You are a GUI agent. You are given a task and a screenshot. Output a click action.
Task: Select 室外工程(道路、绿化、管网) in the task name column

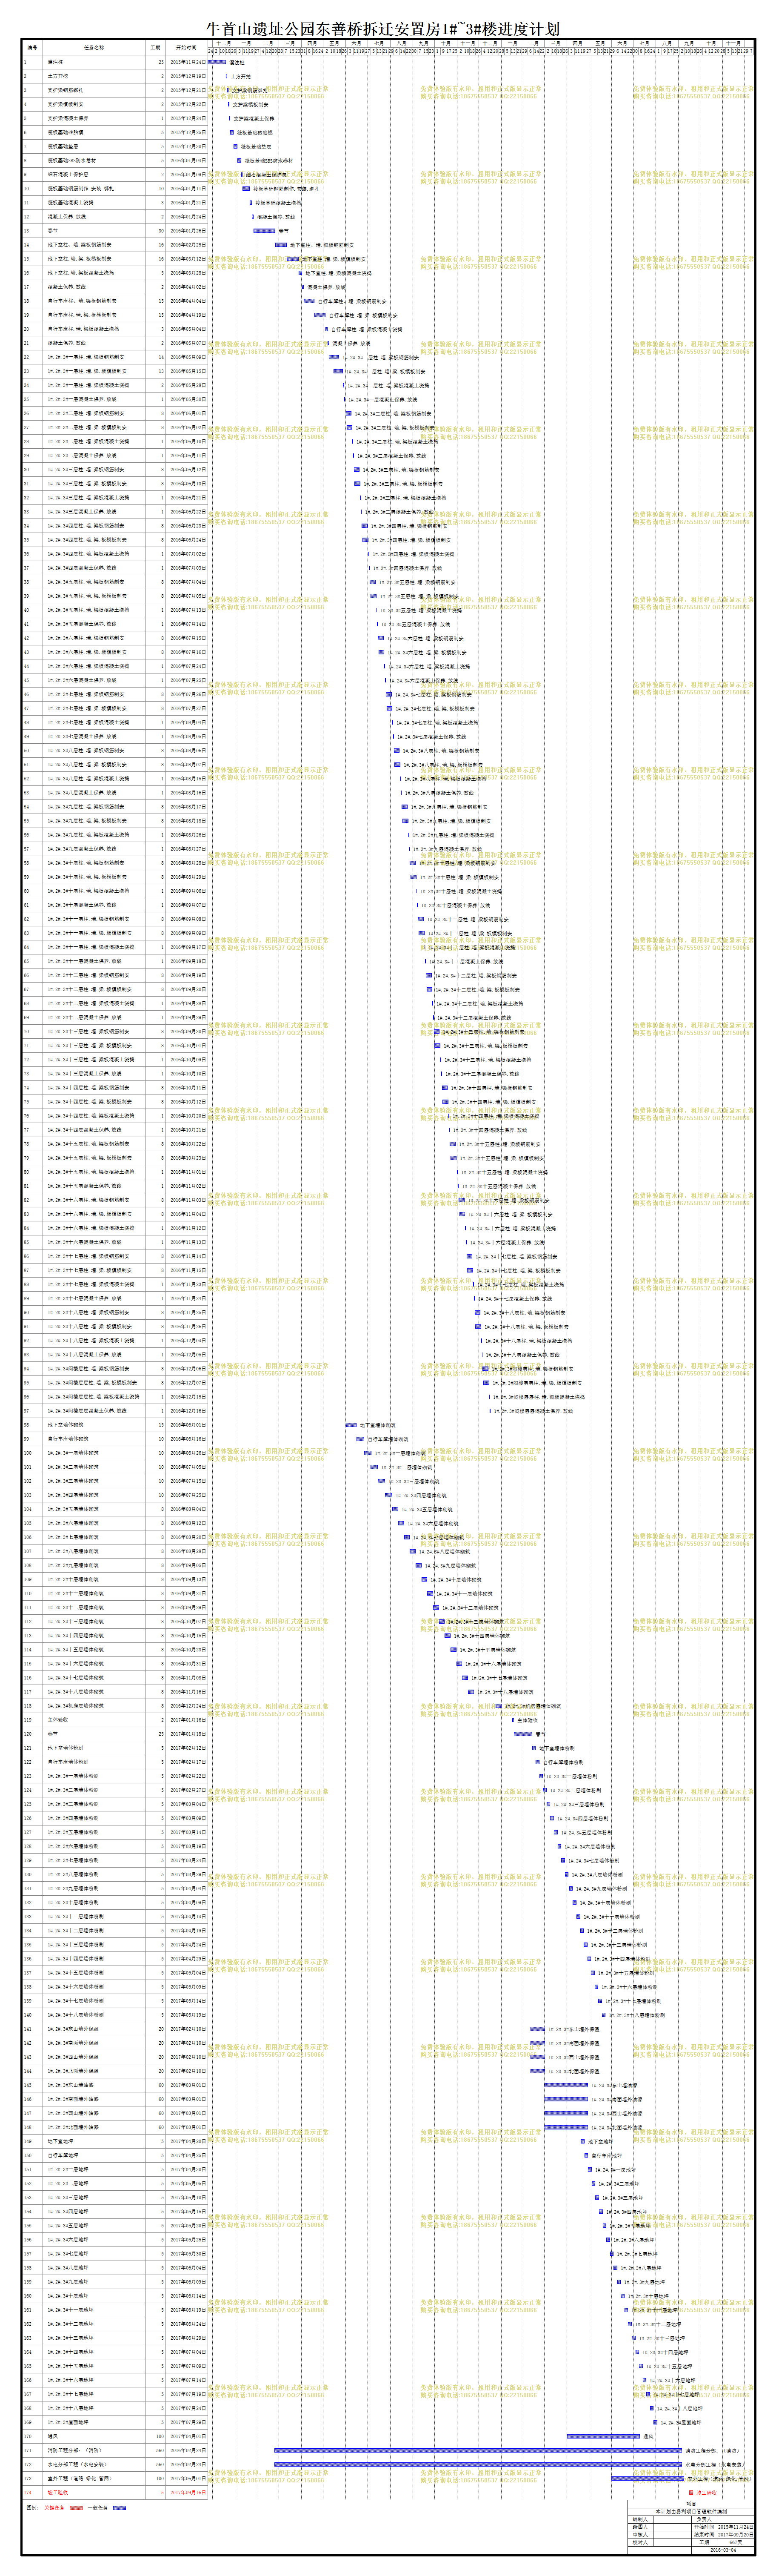coord(94,2478)
